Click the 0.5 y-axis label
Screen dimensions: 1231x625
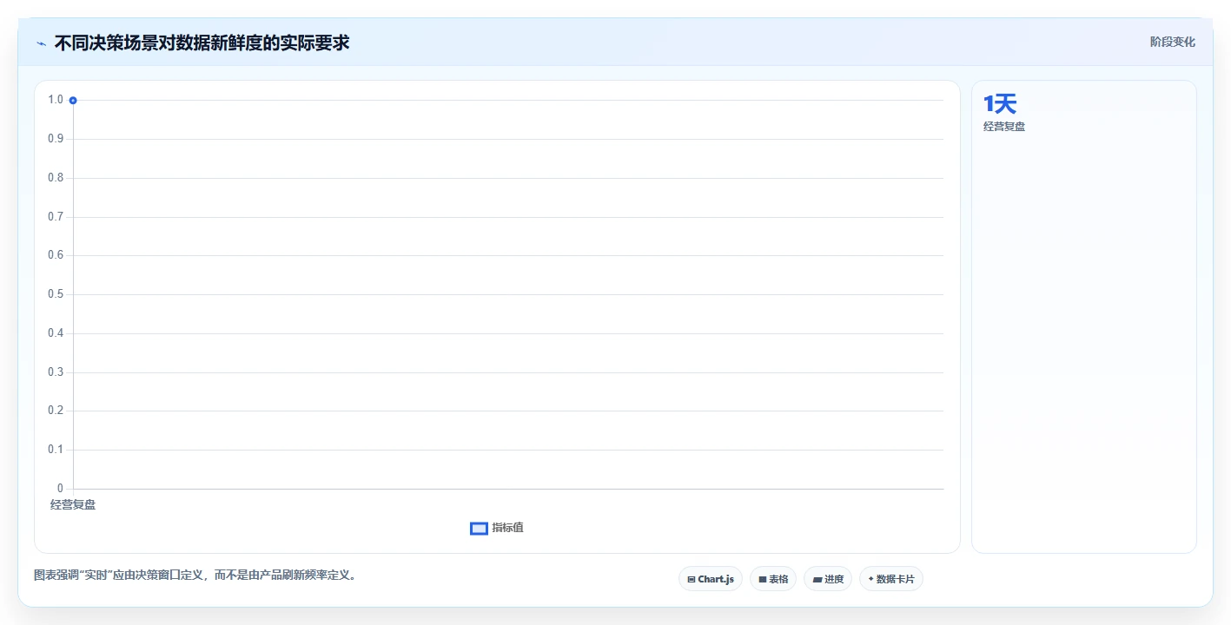tap(56, 294)
